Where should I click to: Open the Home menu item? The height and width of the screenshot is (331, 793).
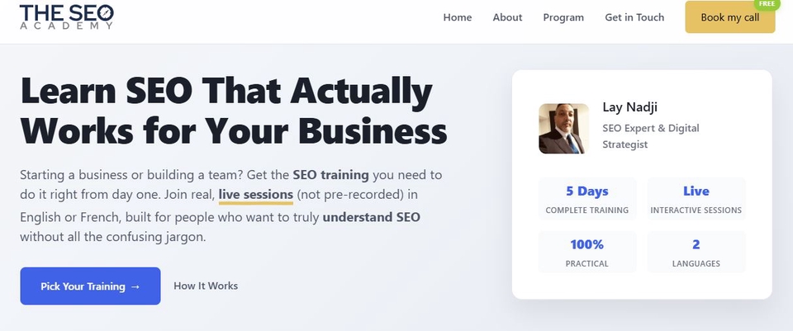pos(458,17)
